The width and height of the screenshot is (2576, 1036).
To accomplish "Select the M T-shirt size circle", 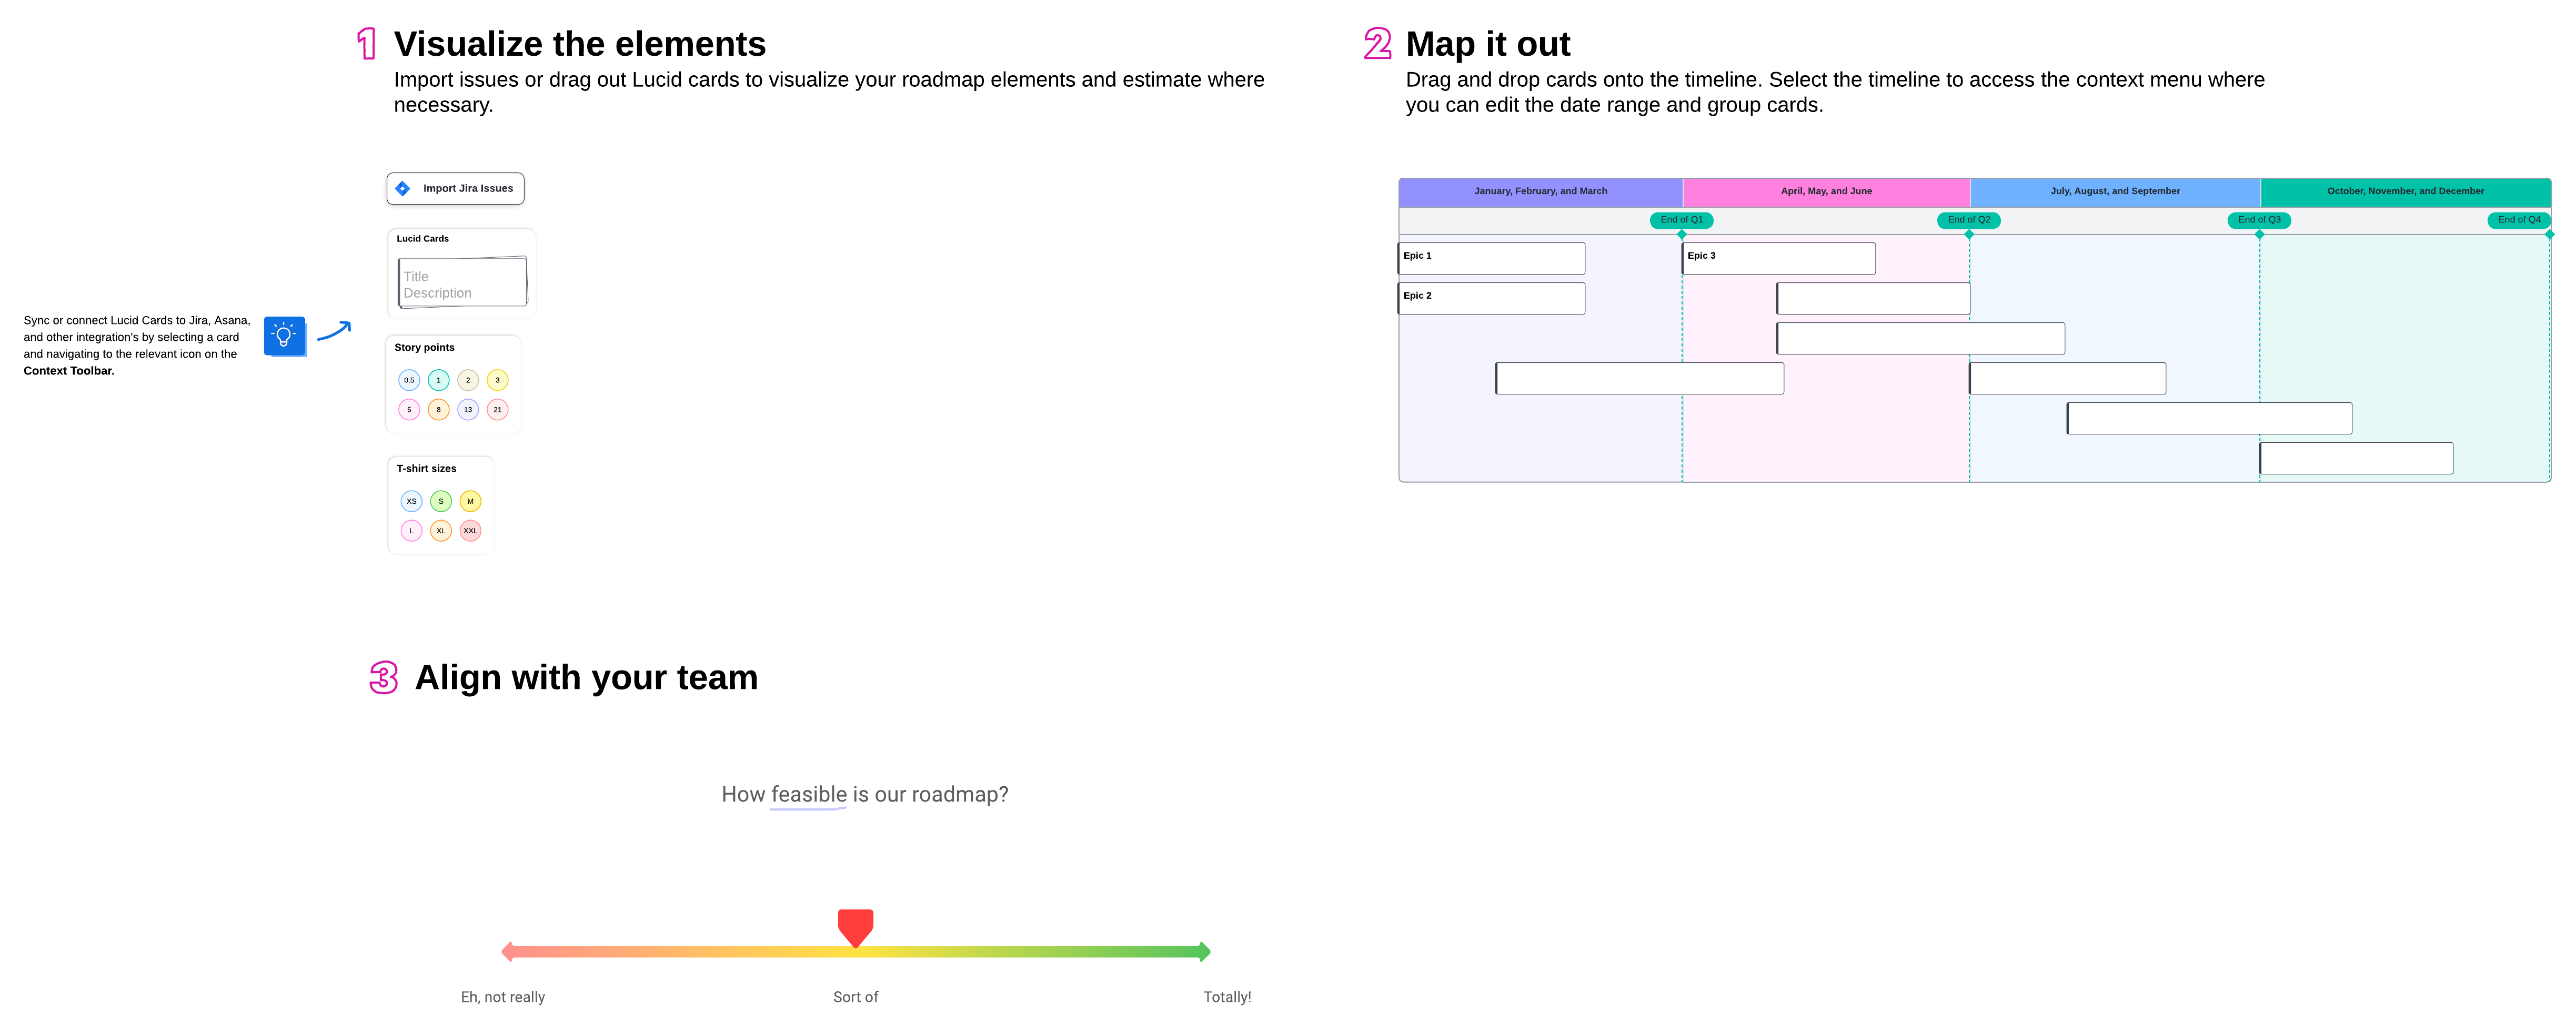I will tap(470, 502).
